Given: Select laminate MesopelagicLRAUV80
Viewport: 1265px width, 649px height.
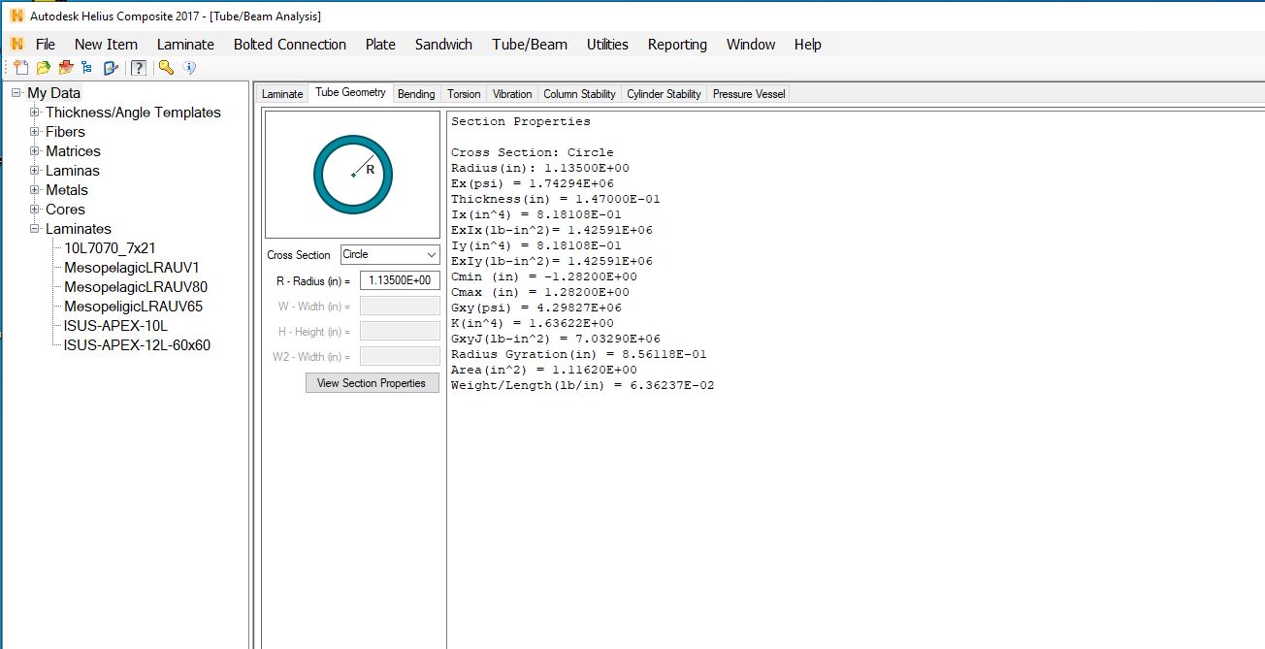Looking at the screenshot, I should coord(136,287).
